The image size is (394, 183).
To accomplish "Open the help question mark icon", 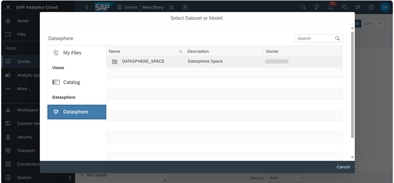I will pyautogui.click(x=371, y=7).
